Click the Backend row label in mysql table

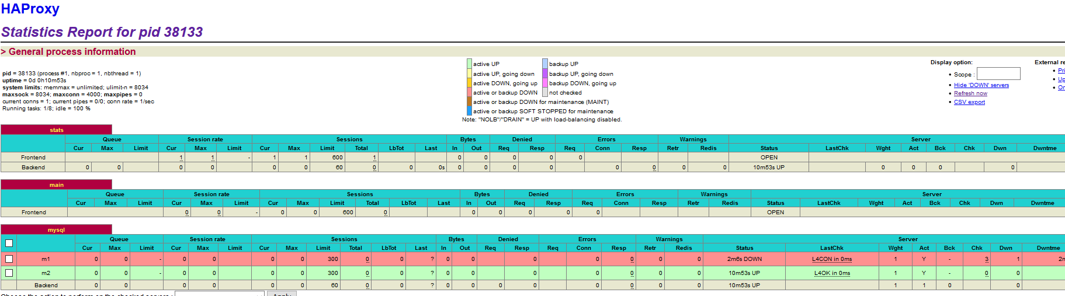(46, 285)
